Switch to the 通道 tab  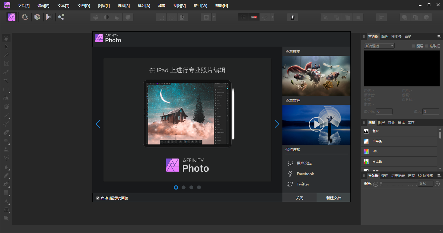point(411,176)
